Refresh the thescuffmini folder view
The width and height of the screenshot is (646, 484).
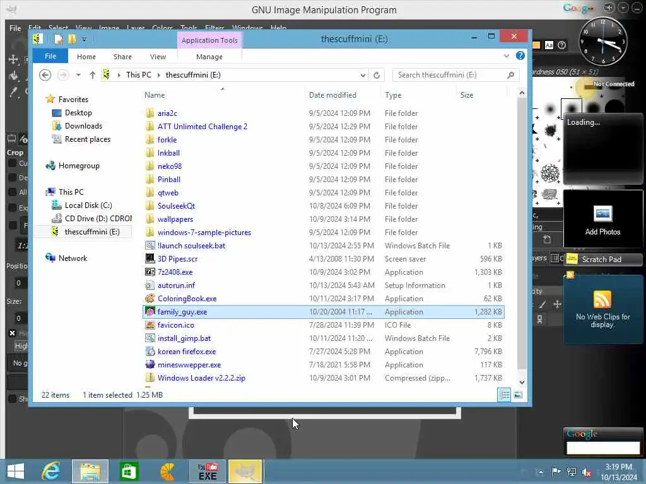pyautogui.click(x=377, y=75)
